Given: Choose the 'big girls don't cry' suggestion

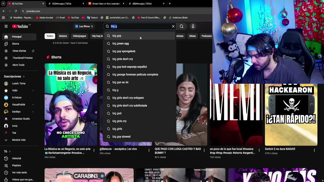Looking at the screenshot, I should (x=139, y=59).
